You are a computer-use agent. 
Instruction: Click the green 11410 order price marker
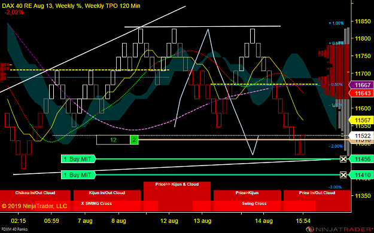click(361, 175)
